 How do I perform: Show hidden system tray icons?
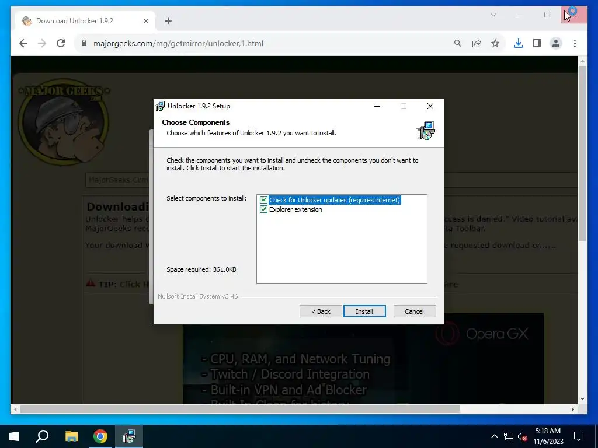coord(494,436)
